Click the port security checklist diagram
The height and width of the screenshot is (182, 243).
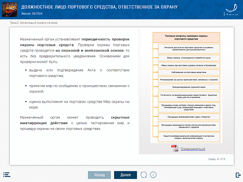coord(186,87)
